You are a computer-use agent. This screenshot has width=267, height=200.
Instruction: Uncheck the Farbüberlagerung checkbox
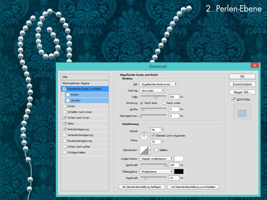tap(64, 129)
